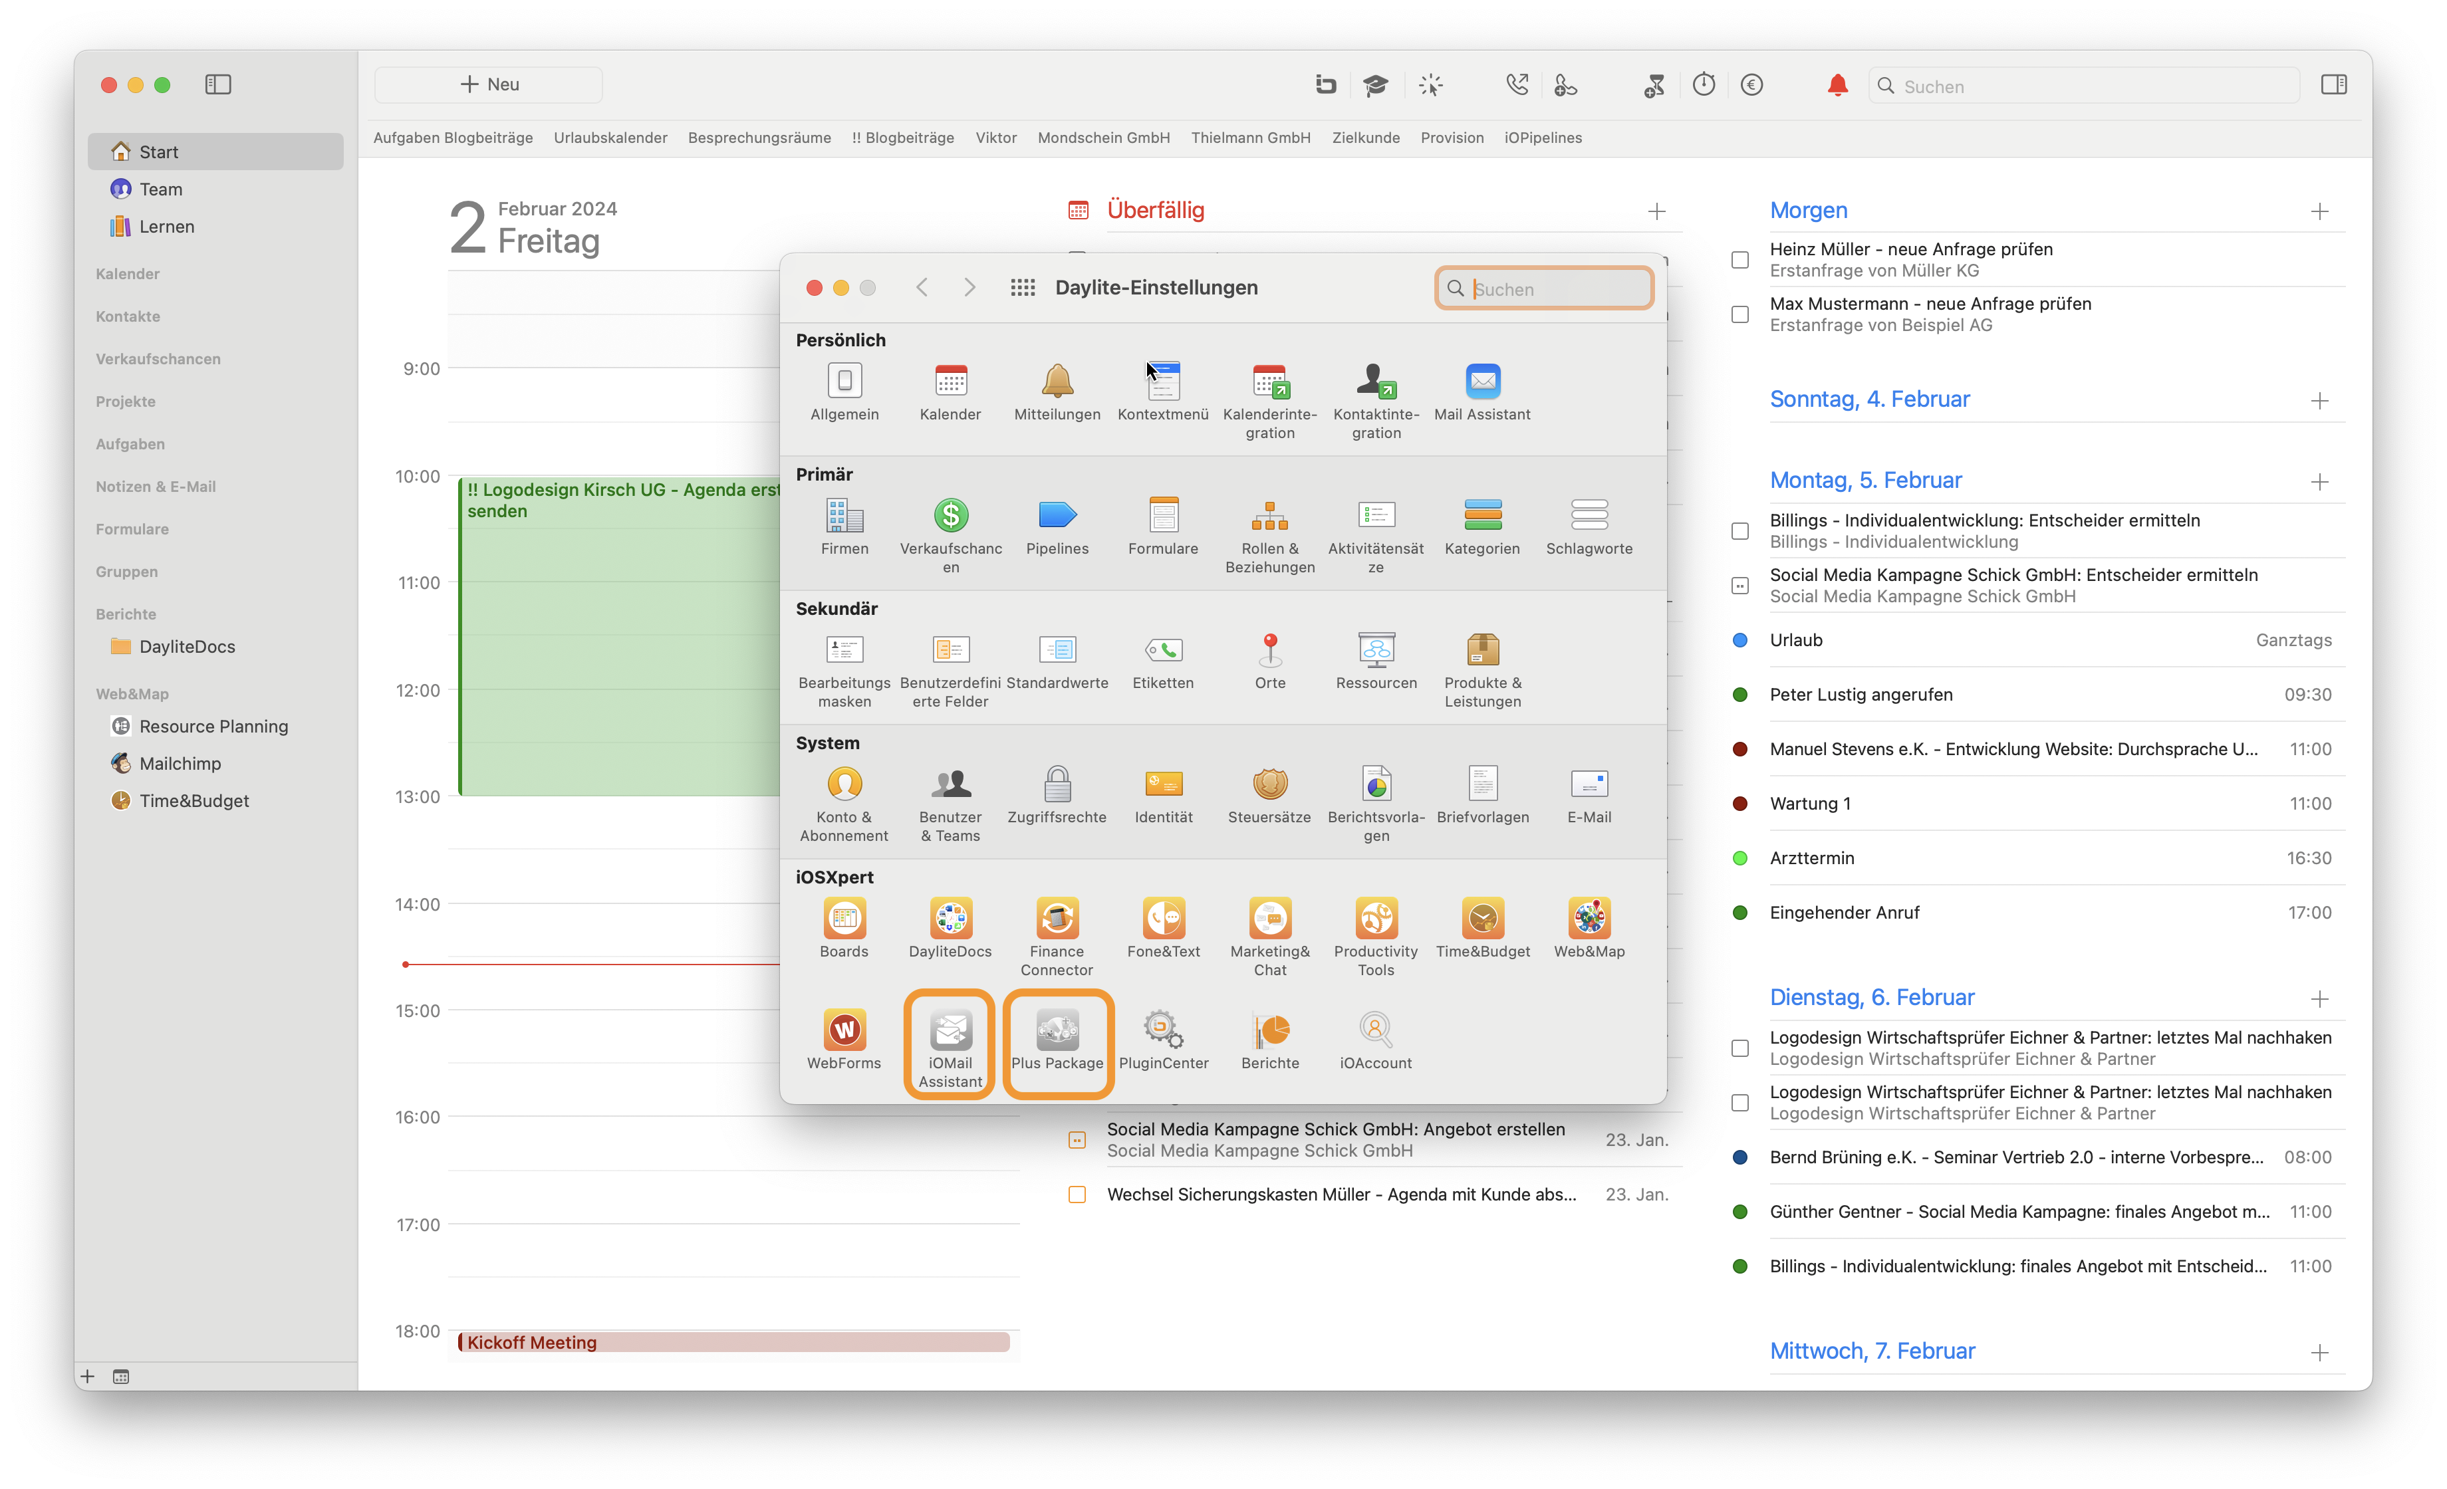
Task: Open the Zugriffsrechte lock preferences
Action: point(1057,795)
